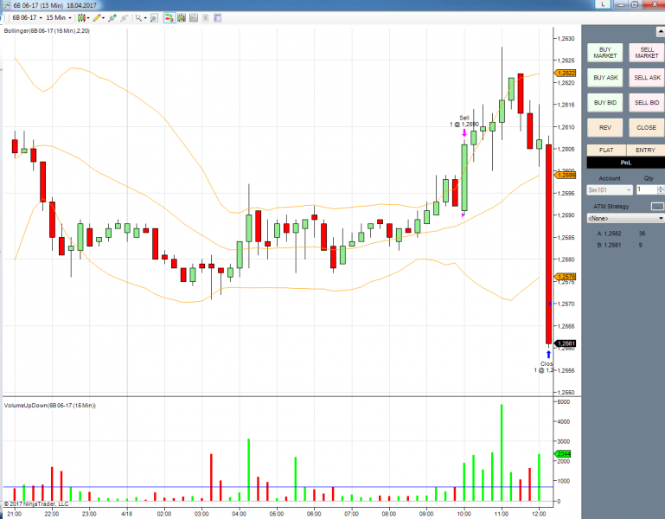The height and width of the screenshot is (519, 665).
Task: Click the ENTRY price field
Action: (645, 151)
